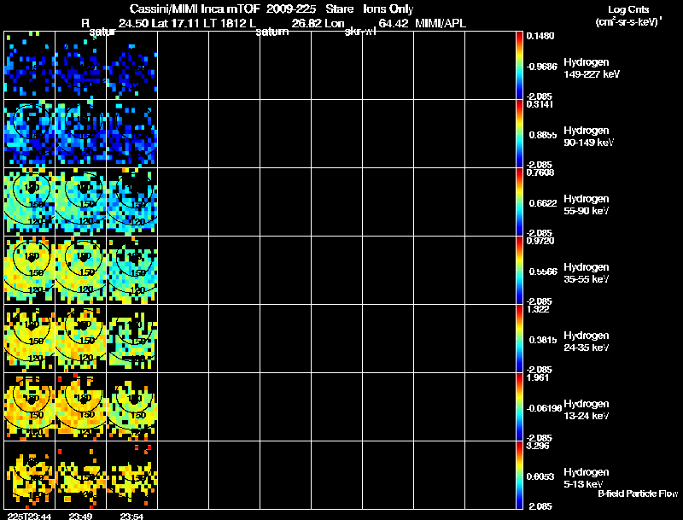Screen dimensions: 683x520
Task: Click the 'B-field Particle Flow' caption
Action: [638, 494]
